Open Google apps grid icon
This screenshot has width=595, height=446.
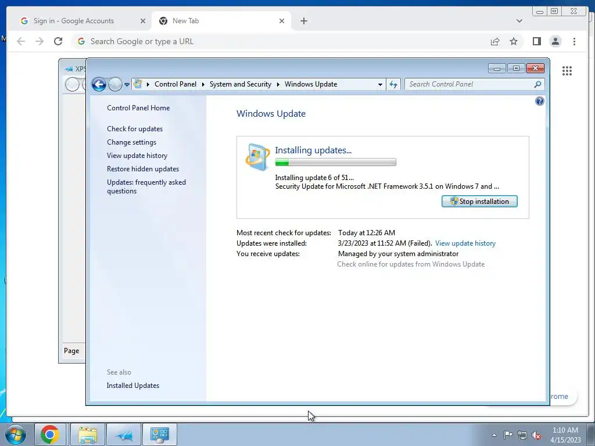[567, 70]
